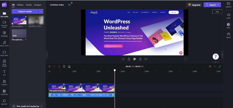233x108 pixels.
Task: Expand the media not backed up notice
Action: (41, 106)
